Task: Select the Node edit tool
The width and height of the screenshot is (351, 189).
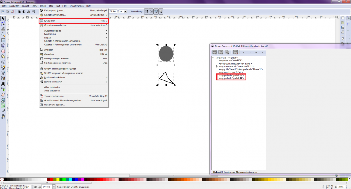Action: click(3, 23)
